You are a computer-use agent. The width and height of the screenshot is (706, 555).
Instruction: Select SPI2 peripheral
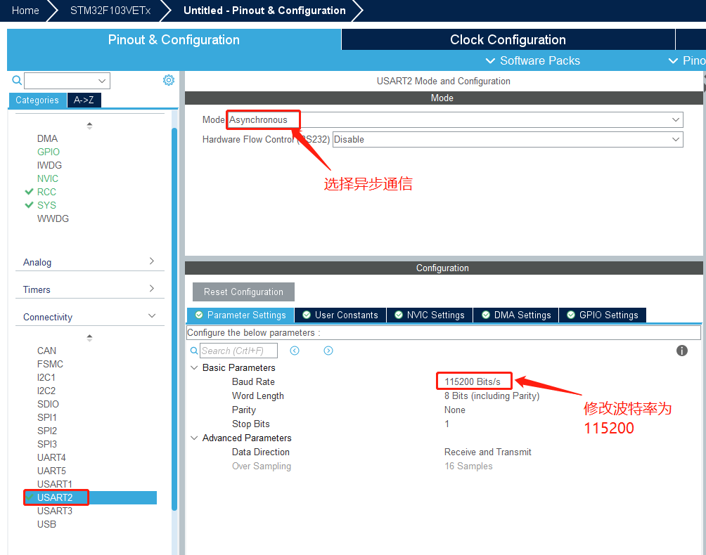pyautogui.click(x=47, y=431)
